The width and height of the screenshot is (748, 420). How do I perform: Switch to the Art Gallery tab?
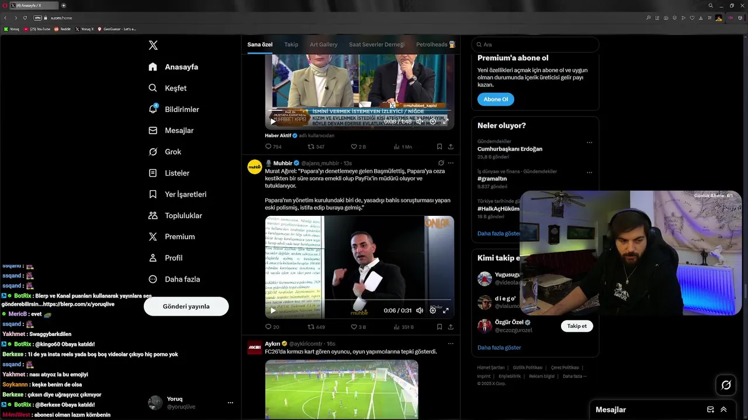point(324,44)
